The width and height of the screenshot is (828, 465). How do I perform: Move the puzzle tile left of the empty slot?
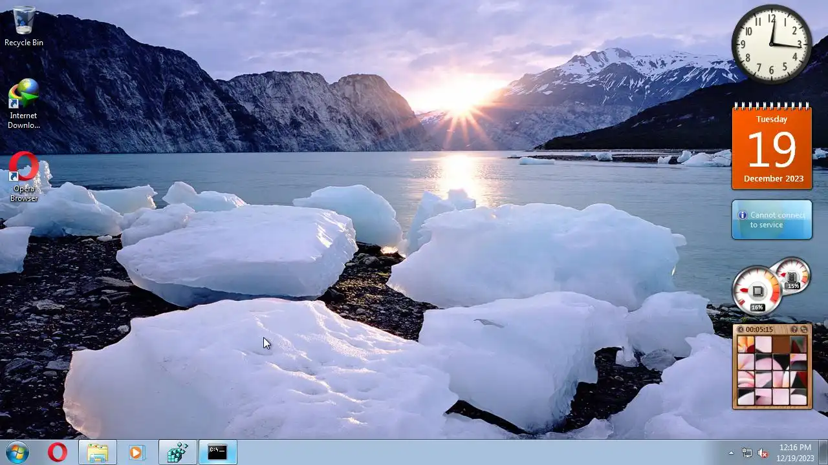[x=763, y=344]
